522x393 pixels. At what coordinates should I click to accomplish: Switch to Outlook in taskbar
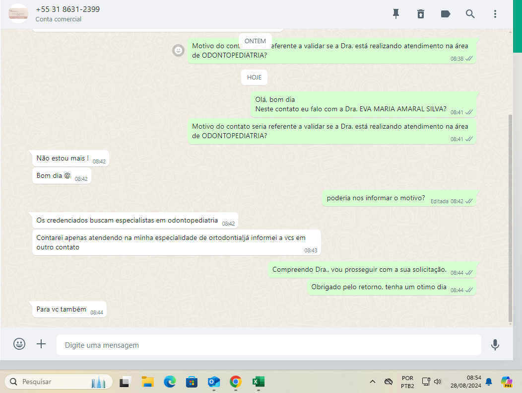214,382
